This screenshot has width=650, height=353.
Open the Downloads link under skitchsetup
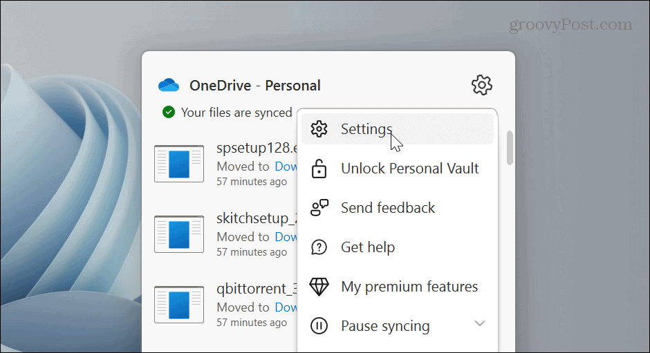[286, 236]
